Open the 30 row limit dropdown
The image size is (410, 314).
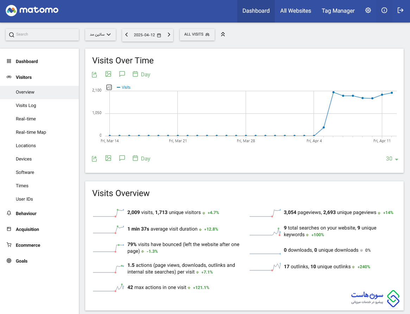392,159
